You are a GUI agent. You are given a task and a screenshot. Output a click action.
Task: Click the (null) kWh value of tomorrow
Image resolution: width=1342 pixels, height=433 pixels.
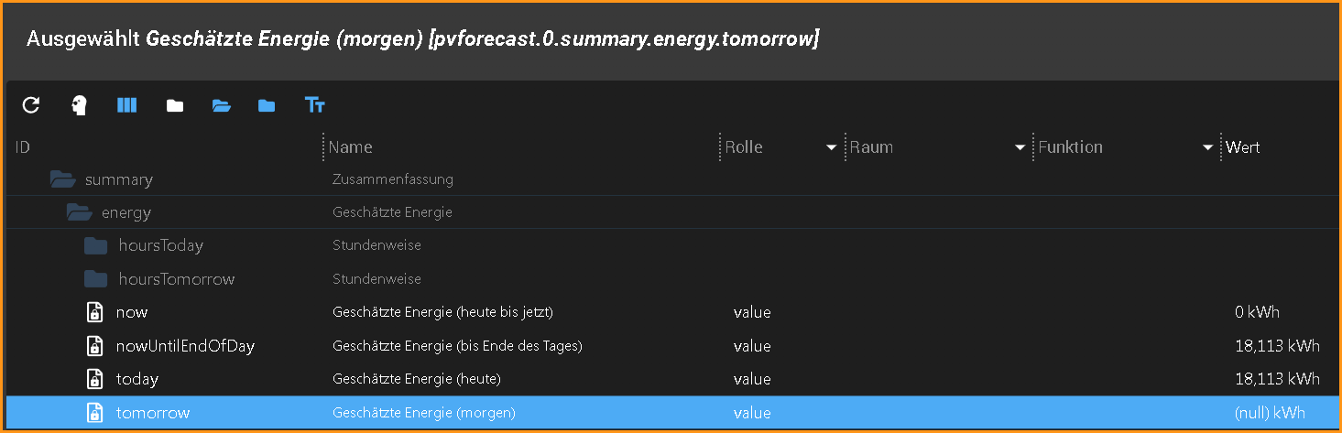1270,413
